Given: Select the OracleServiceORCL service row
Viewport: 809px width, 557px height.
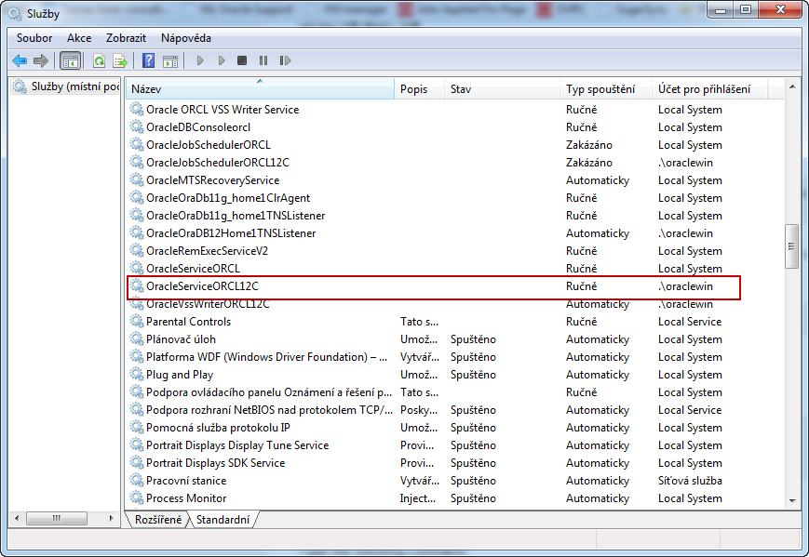Looking at the screenshot, I should [x=193, y=269].
